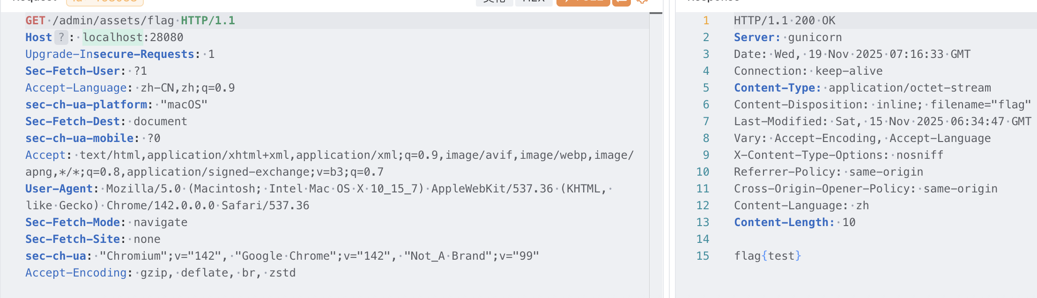Image resolution: width=1037 pixels, height=298 pixels.
Task: Click the flag{test} response body text
Action: 767,256
